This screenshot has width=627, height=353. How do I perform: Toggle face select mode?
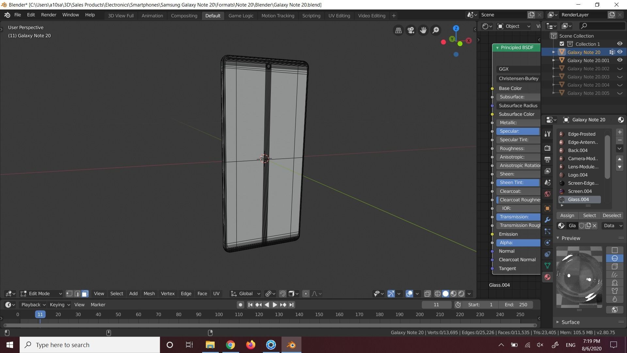(85, 294)
